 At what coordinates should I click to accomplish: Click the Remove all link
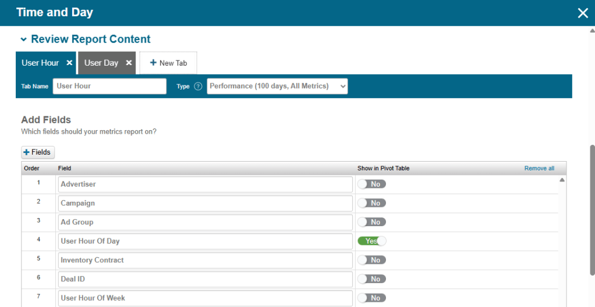539,169
